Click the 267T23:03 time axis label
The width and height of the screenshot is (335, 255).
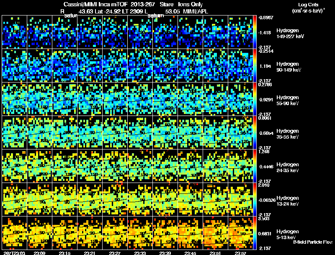click(14, 253)
